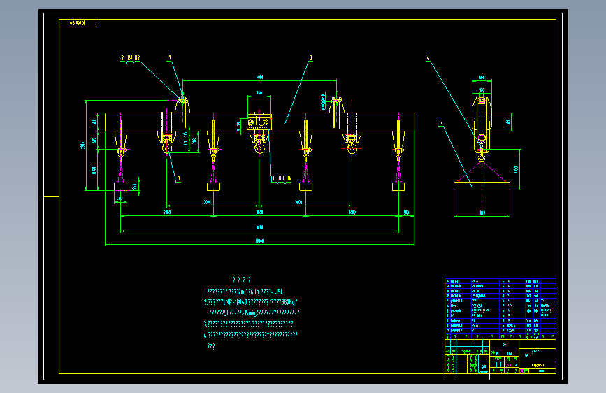Select the overall beam length dimension value
The height and width of the screenshot is (393, 606).
259,241
